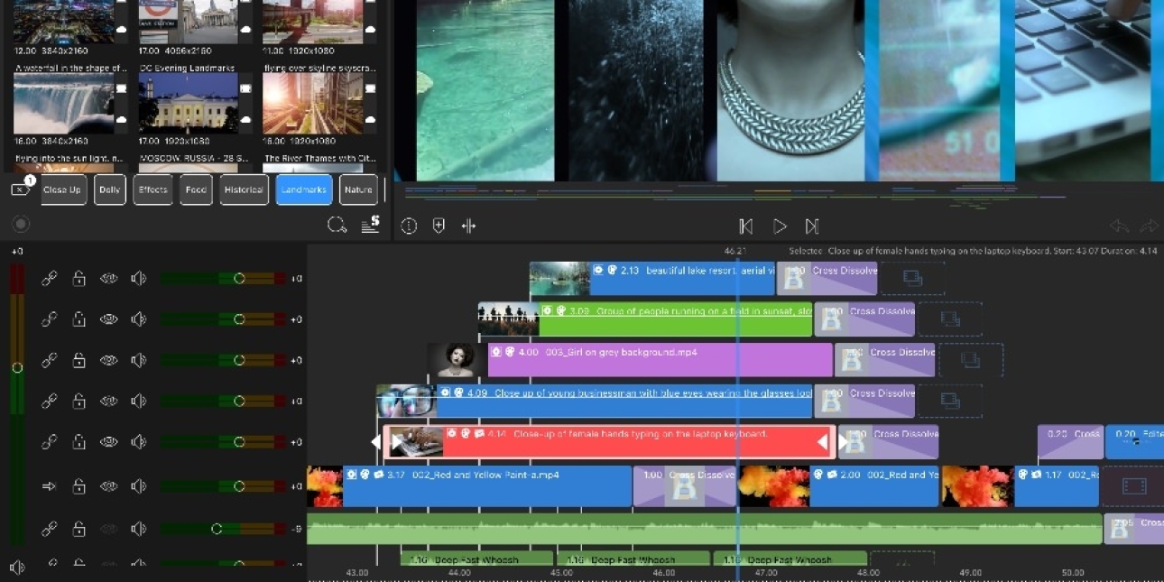This screenshot has height=582, width=1164.
Task: Select the DC Evening Landmarks thumbnail
Action: click(188, 103)
